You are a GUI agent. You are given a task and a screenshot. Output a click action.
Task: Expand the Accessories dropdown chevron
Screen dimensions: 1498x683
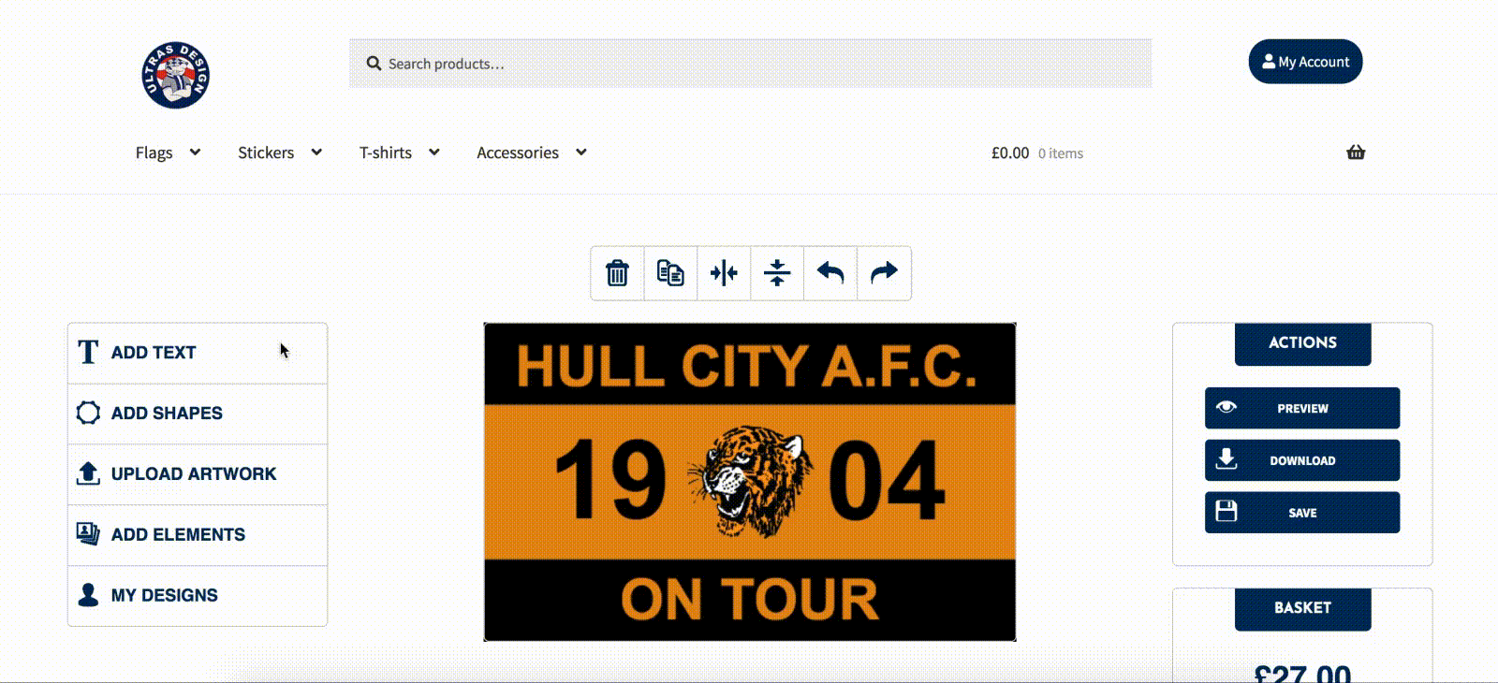[x=581, y=153]
